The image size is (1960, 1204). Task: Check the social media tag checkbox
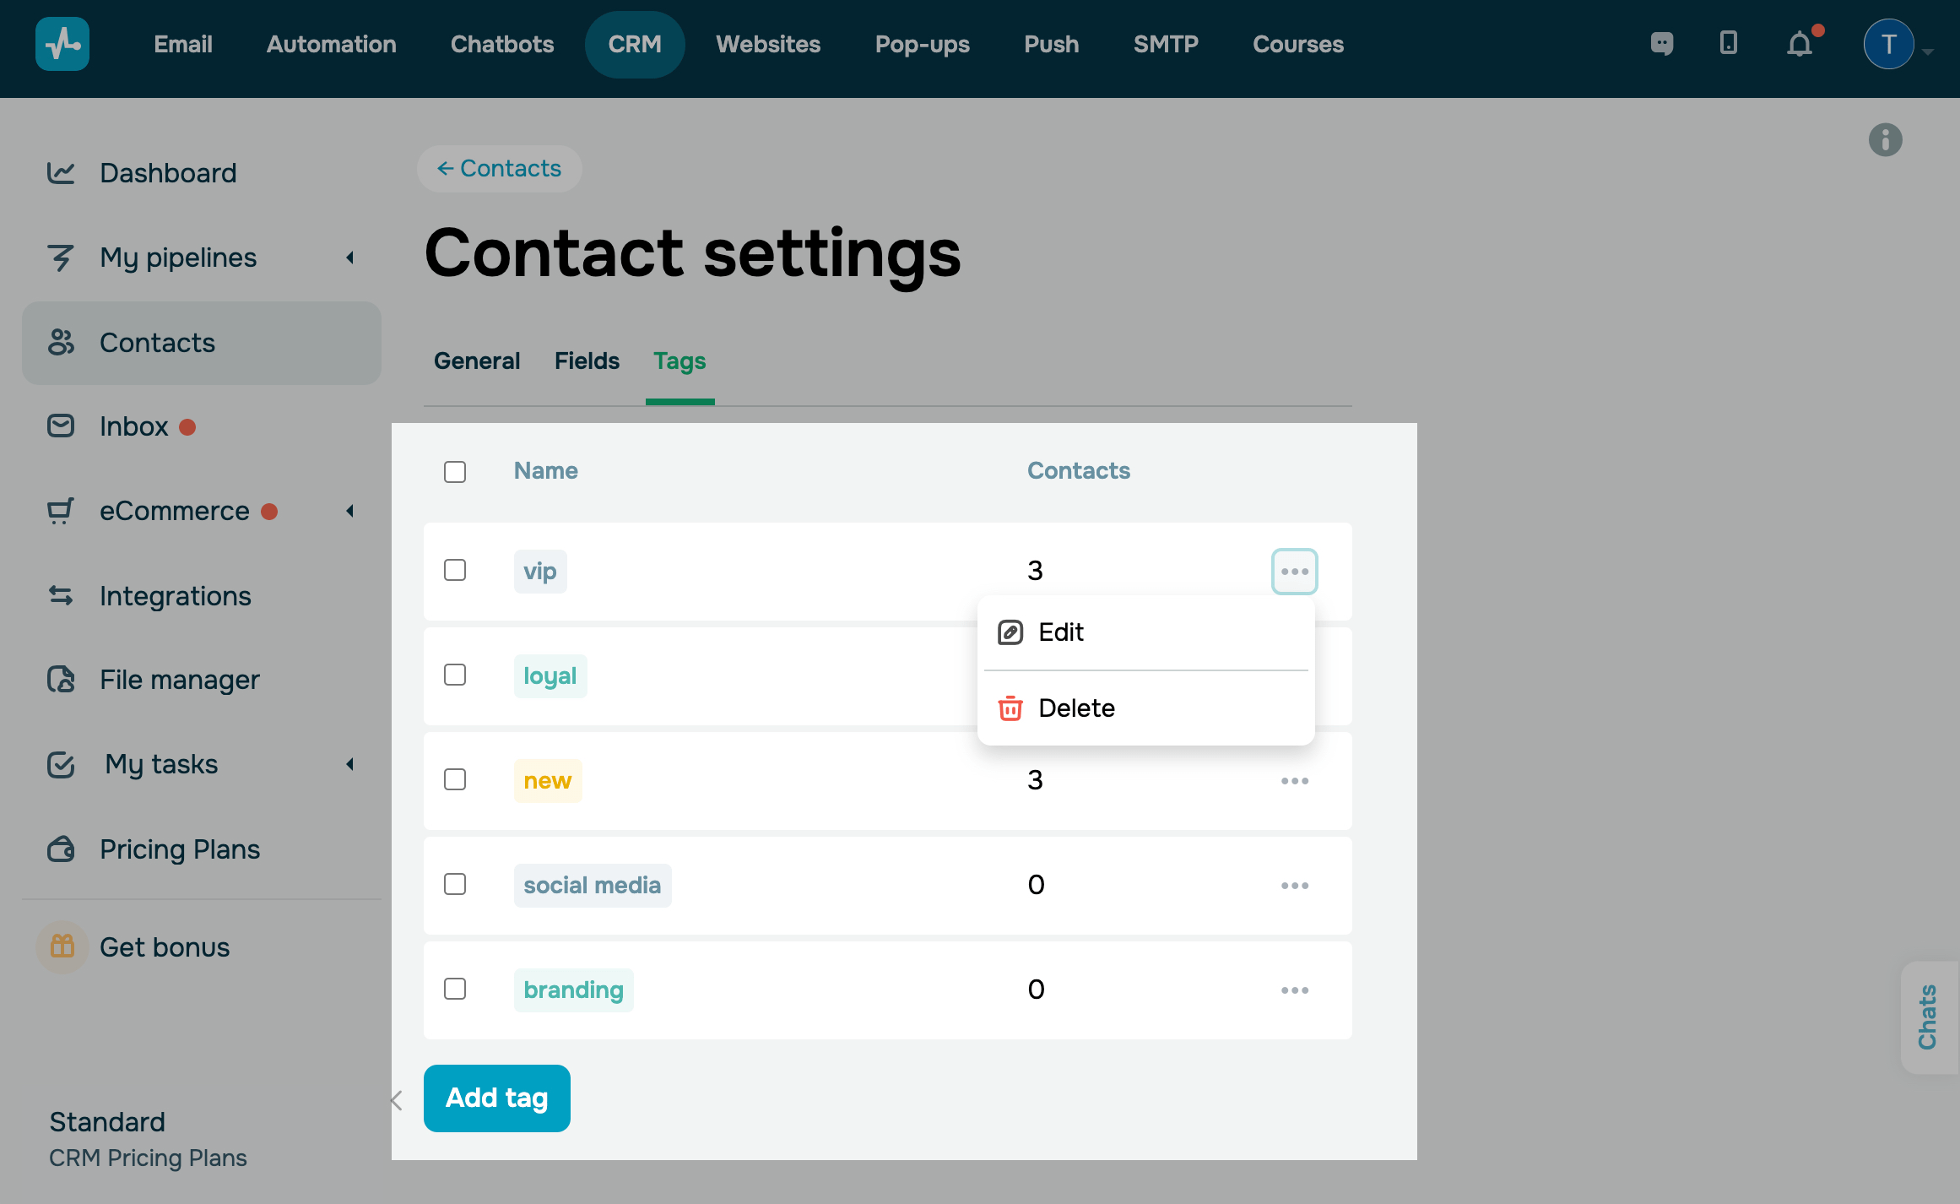click(x=455, y=885)
